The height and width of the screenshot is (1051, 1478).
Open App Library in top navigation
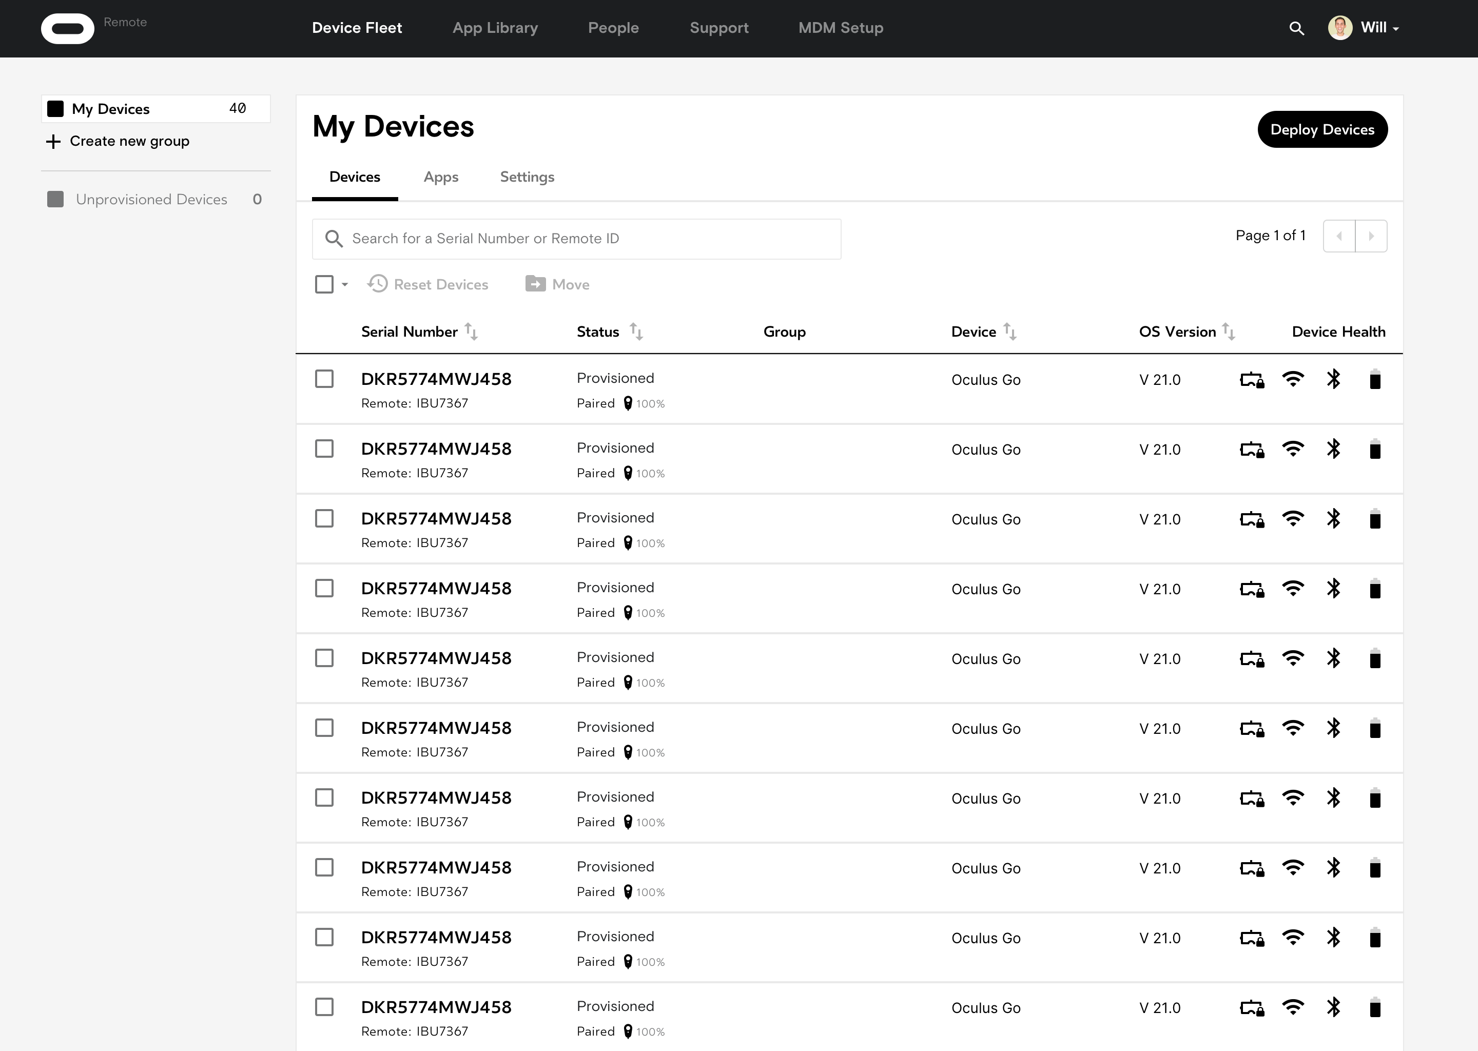(495, 28)
